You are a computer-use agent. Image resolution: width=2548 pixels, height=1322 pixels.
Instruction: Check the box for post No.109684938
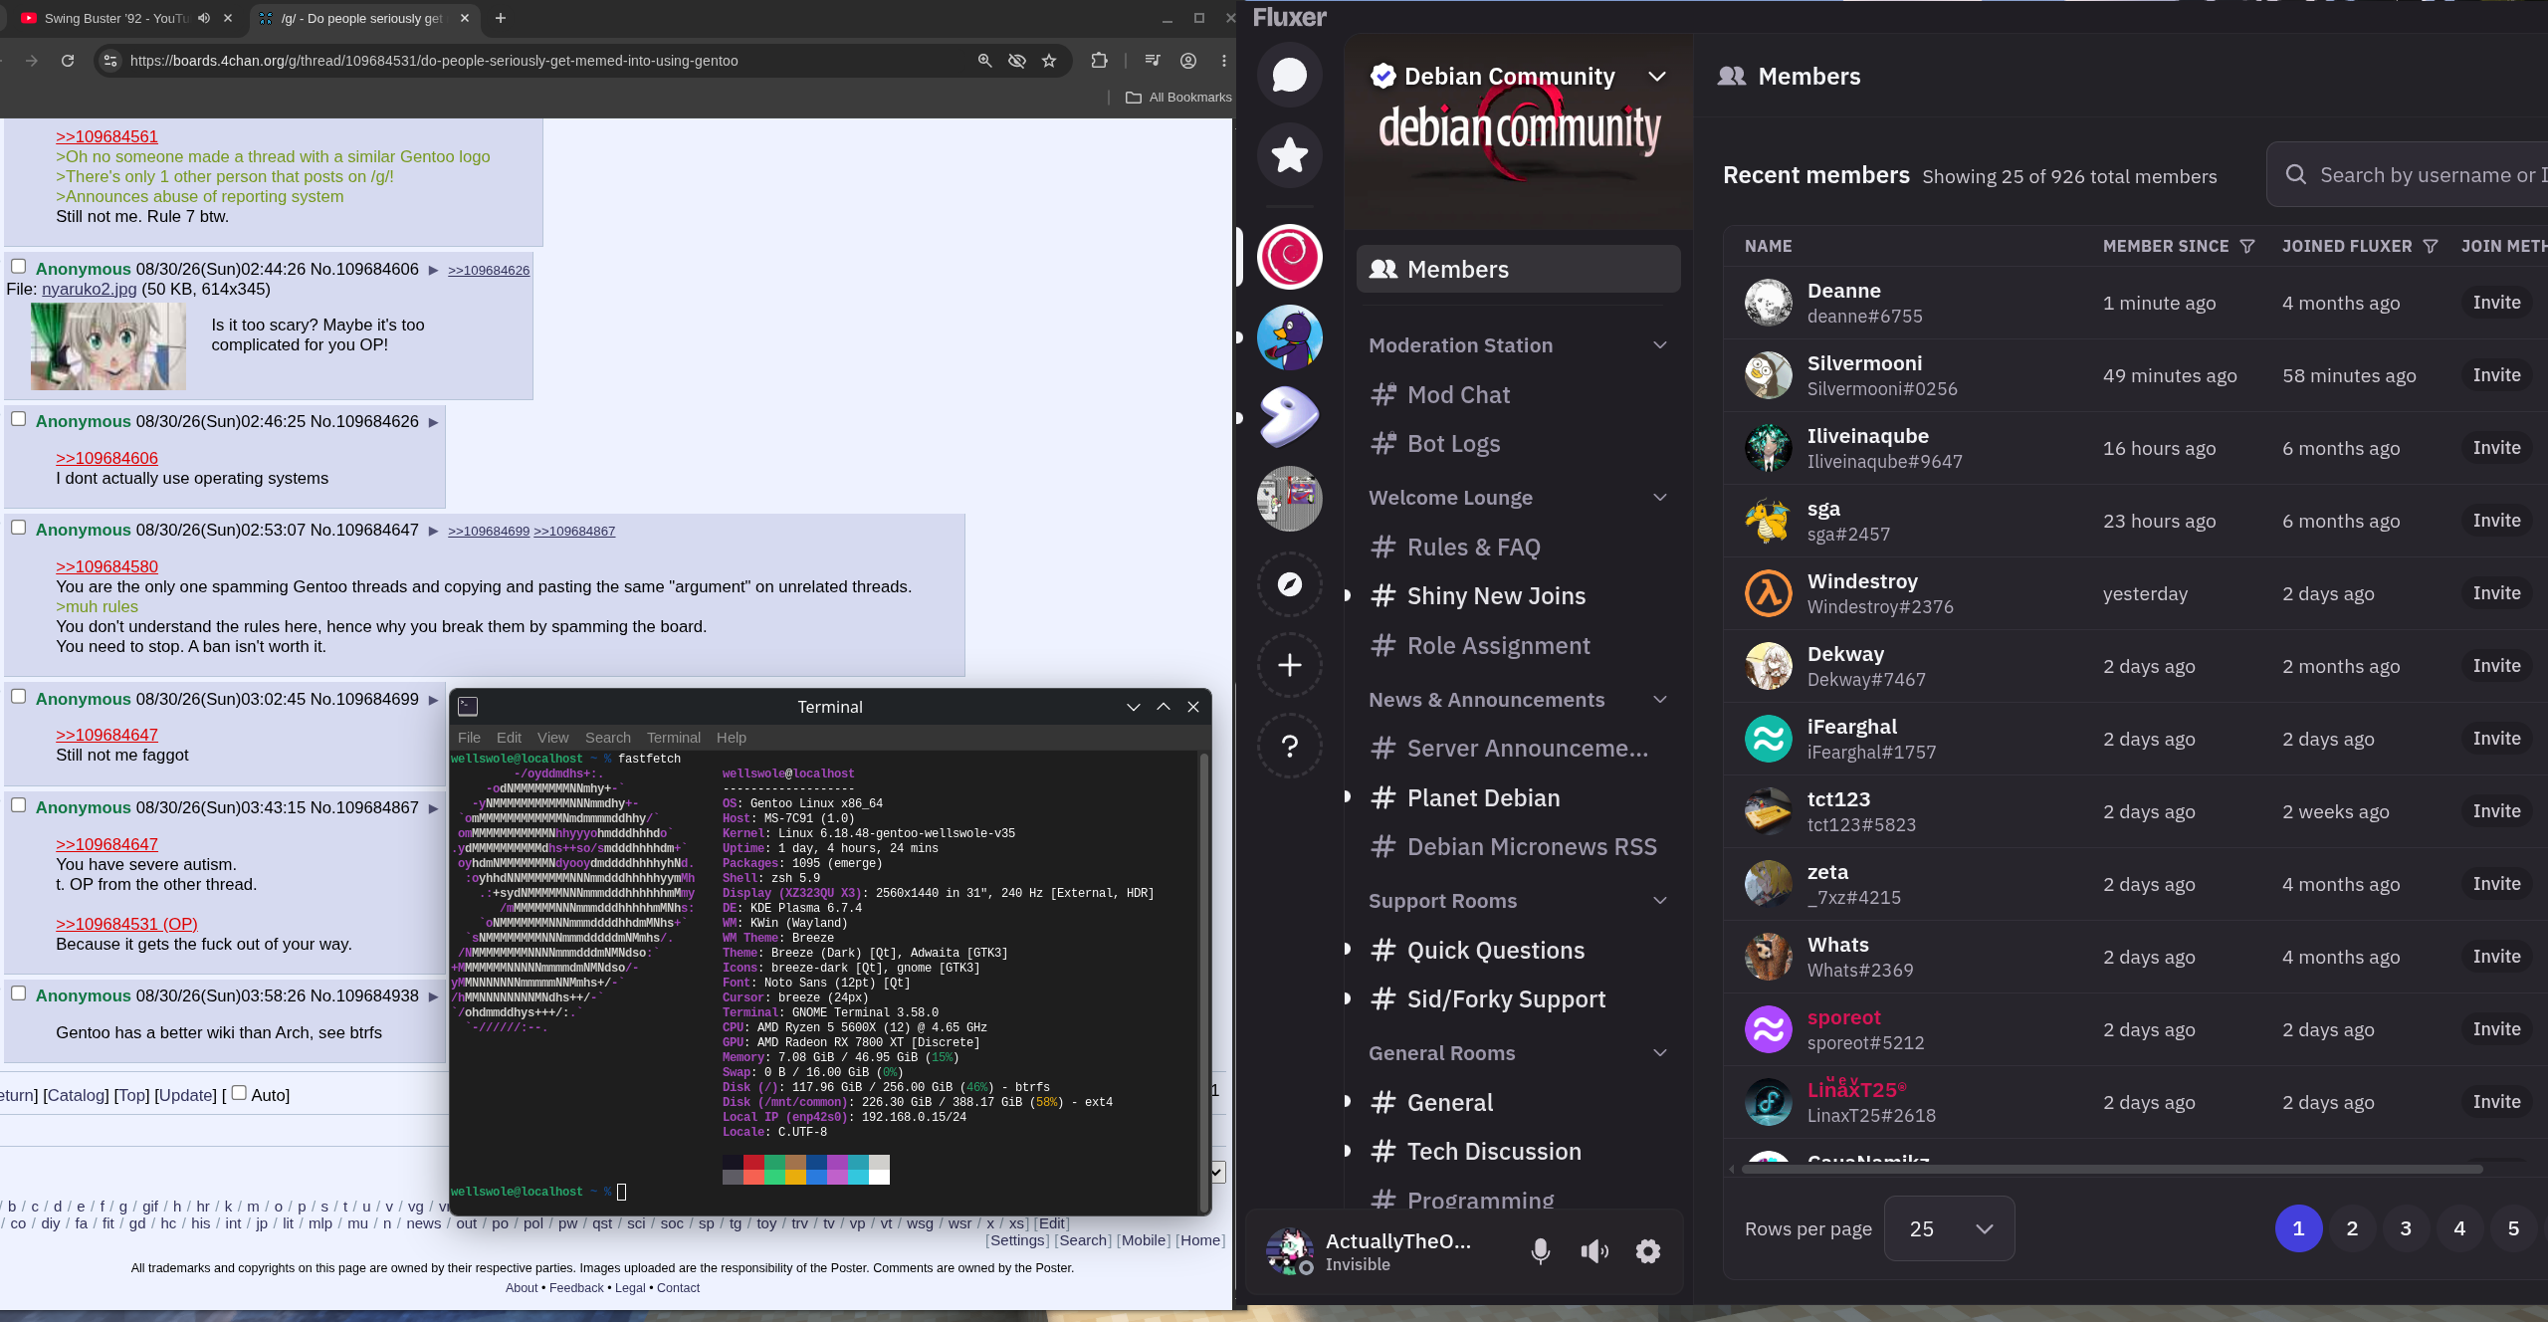point(18,992)
